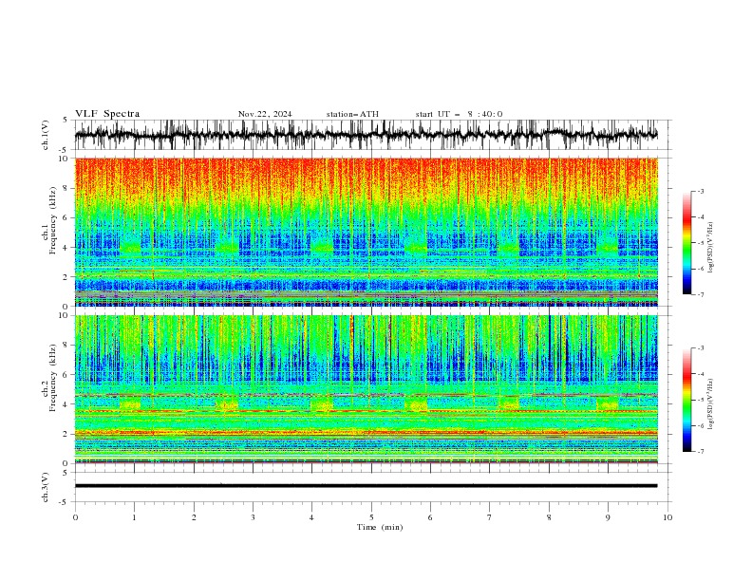Click time axis tick label "2"
The width and height of the screenshot is (752, 581).
(194, 517)
